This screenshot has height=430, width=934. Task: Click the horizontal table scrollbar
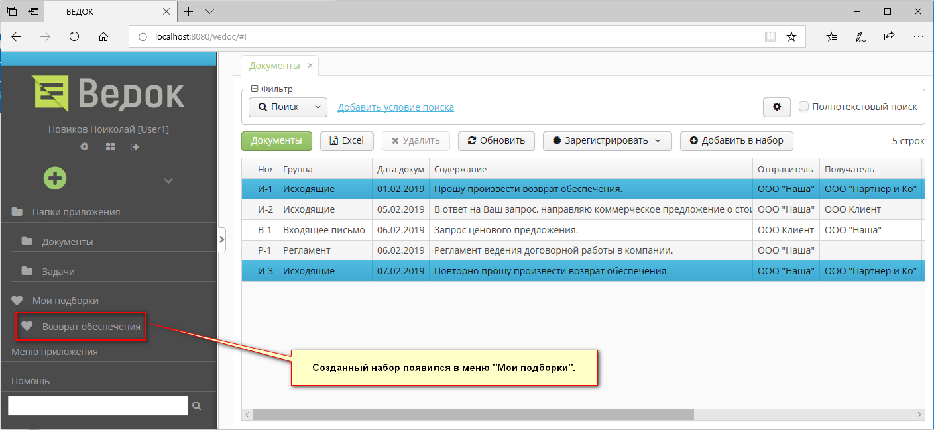[472, 415]
